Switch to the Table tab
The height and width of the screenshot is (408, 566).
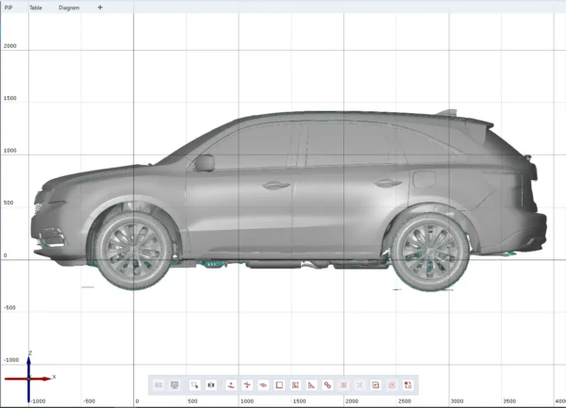point(36,8)
